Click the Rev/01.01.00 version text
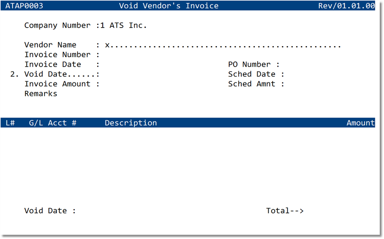The width and height of the screenshot is (384, 239). (346, 6)
